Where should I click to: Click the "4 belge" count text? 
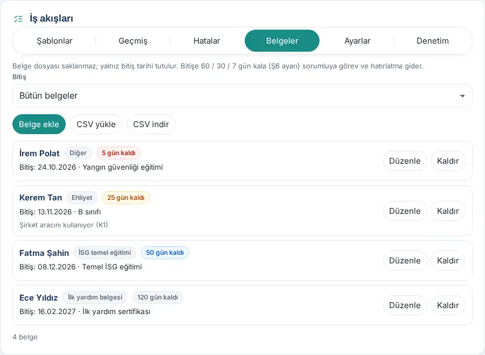pyautogui.click(x=25, y=337)
